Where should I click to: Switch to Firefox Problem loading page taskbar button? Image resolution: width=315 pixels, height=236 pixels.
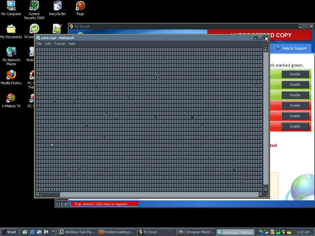click(117, 232)
